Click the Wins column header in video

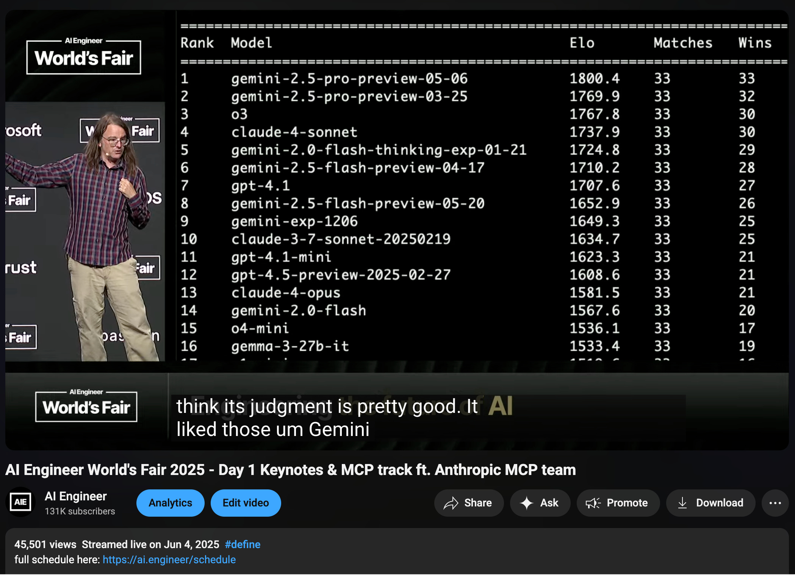pos(755,43)
